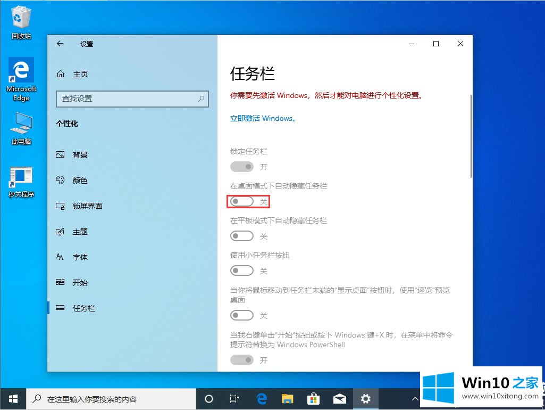
Task: Close the 设置 window
Action: point(460,44)
